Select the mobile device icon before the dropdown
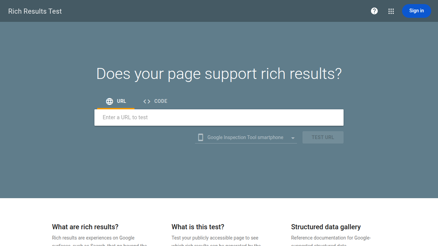This screenshot has height=246, width=438. coord(201,137)
